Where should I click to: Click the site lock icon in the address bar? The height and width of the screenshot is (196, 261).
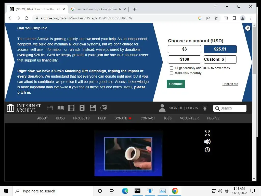[37, 18]
